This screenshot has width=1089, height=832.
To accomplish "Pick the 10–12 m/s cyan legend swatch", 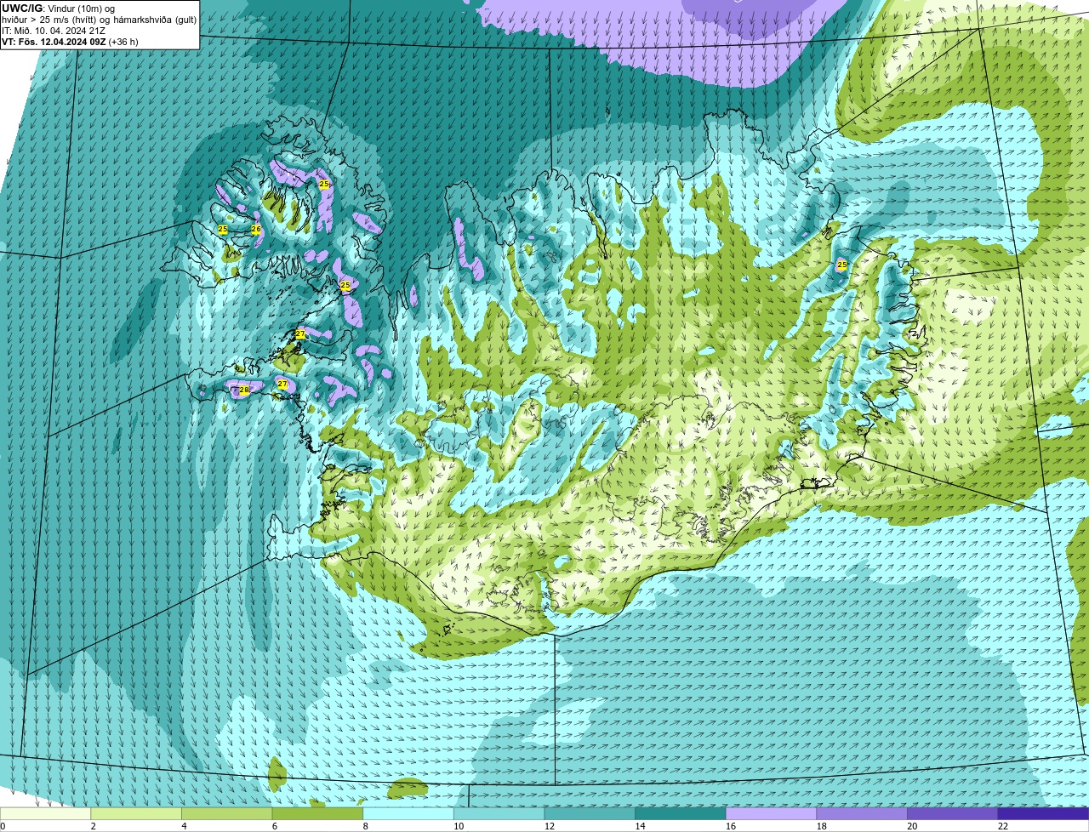I will (499, 813).
